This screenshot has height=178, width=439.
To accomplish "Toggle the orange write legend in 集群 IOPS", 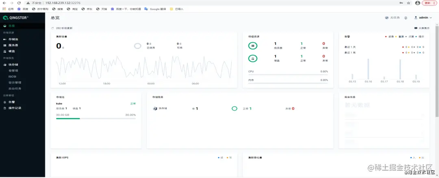I will 229,158.
